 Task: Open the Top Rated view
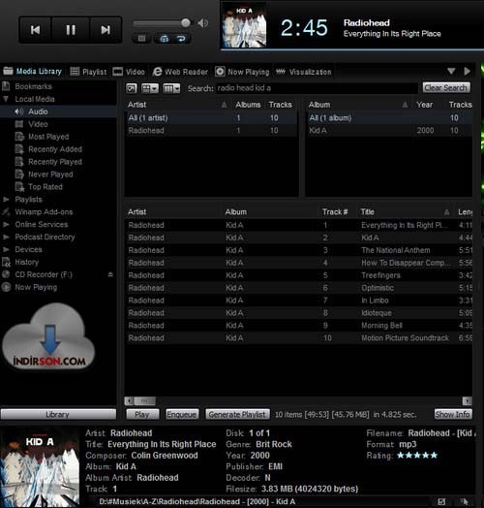point(45,187)
